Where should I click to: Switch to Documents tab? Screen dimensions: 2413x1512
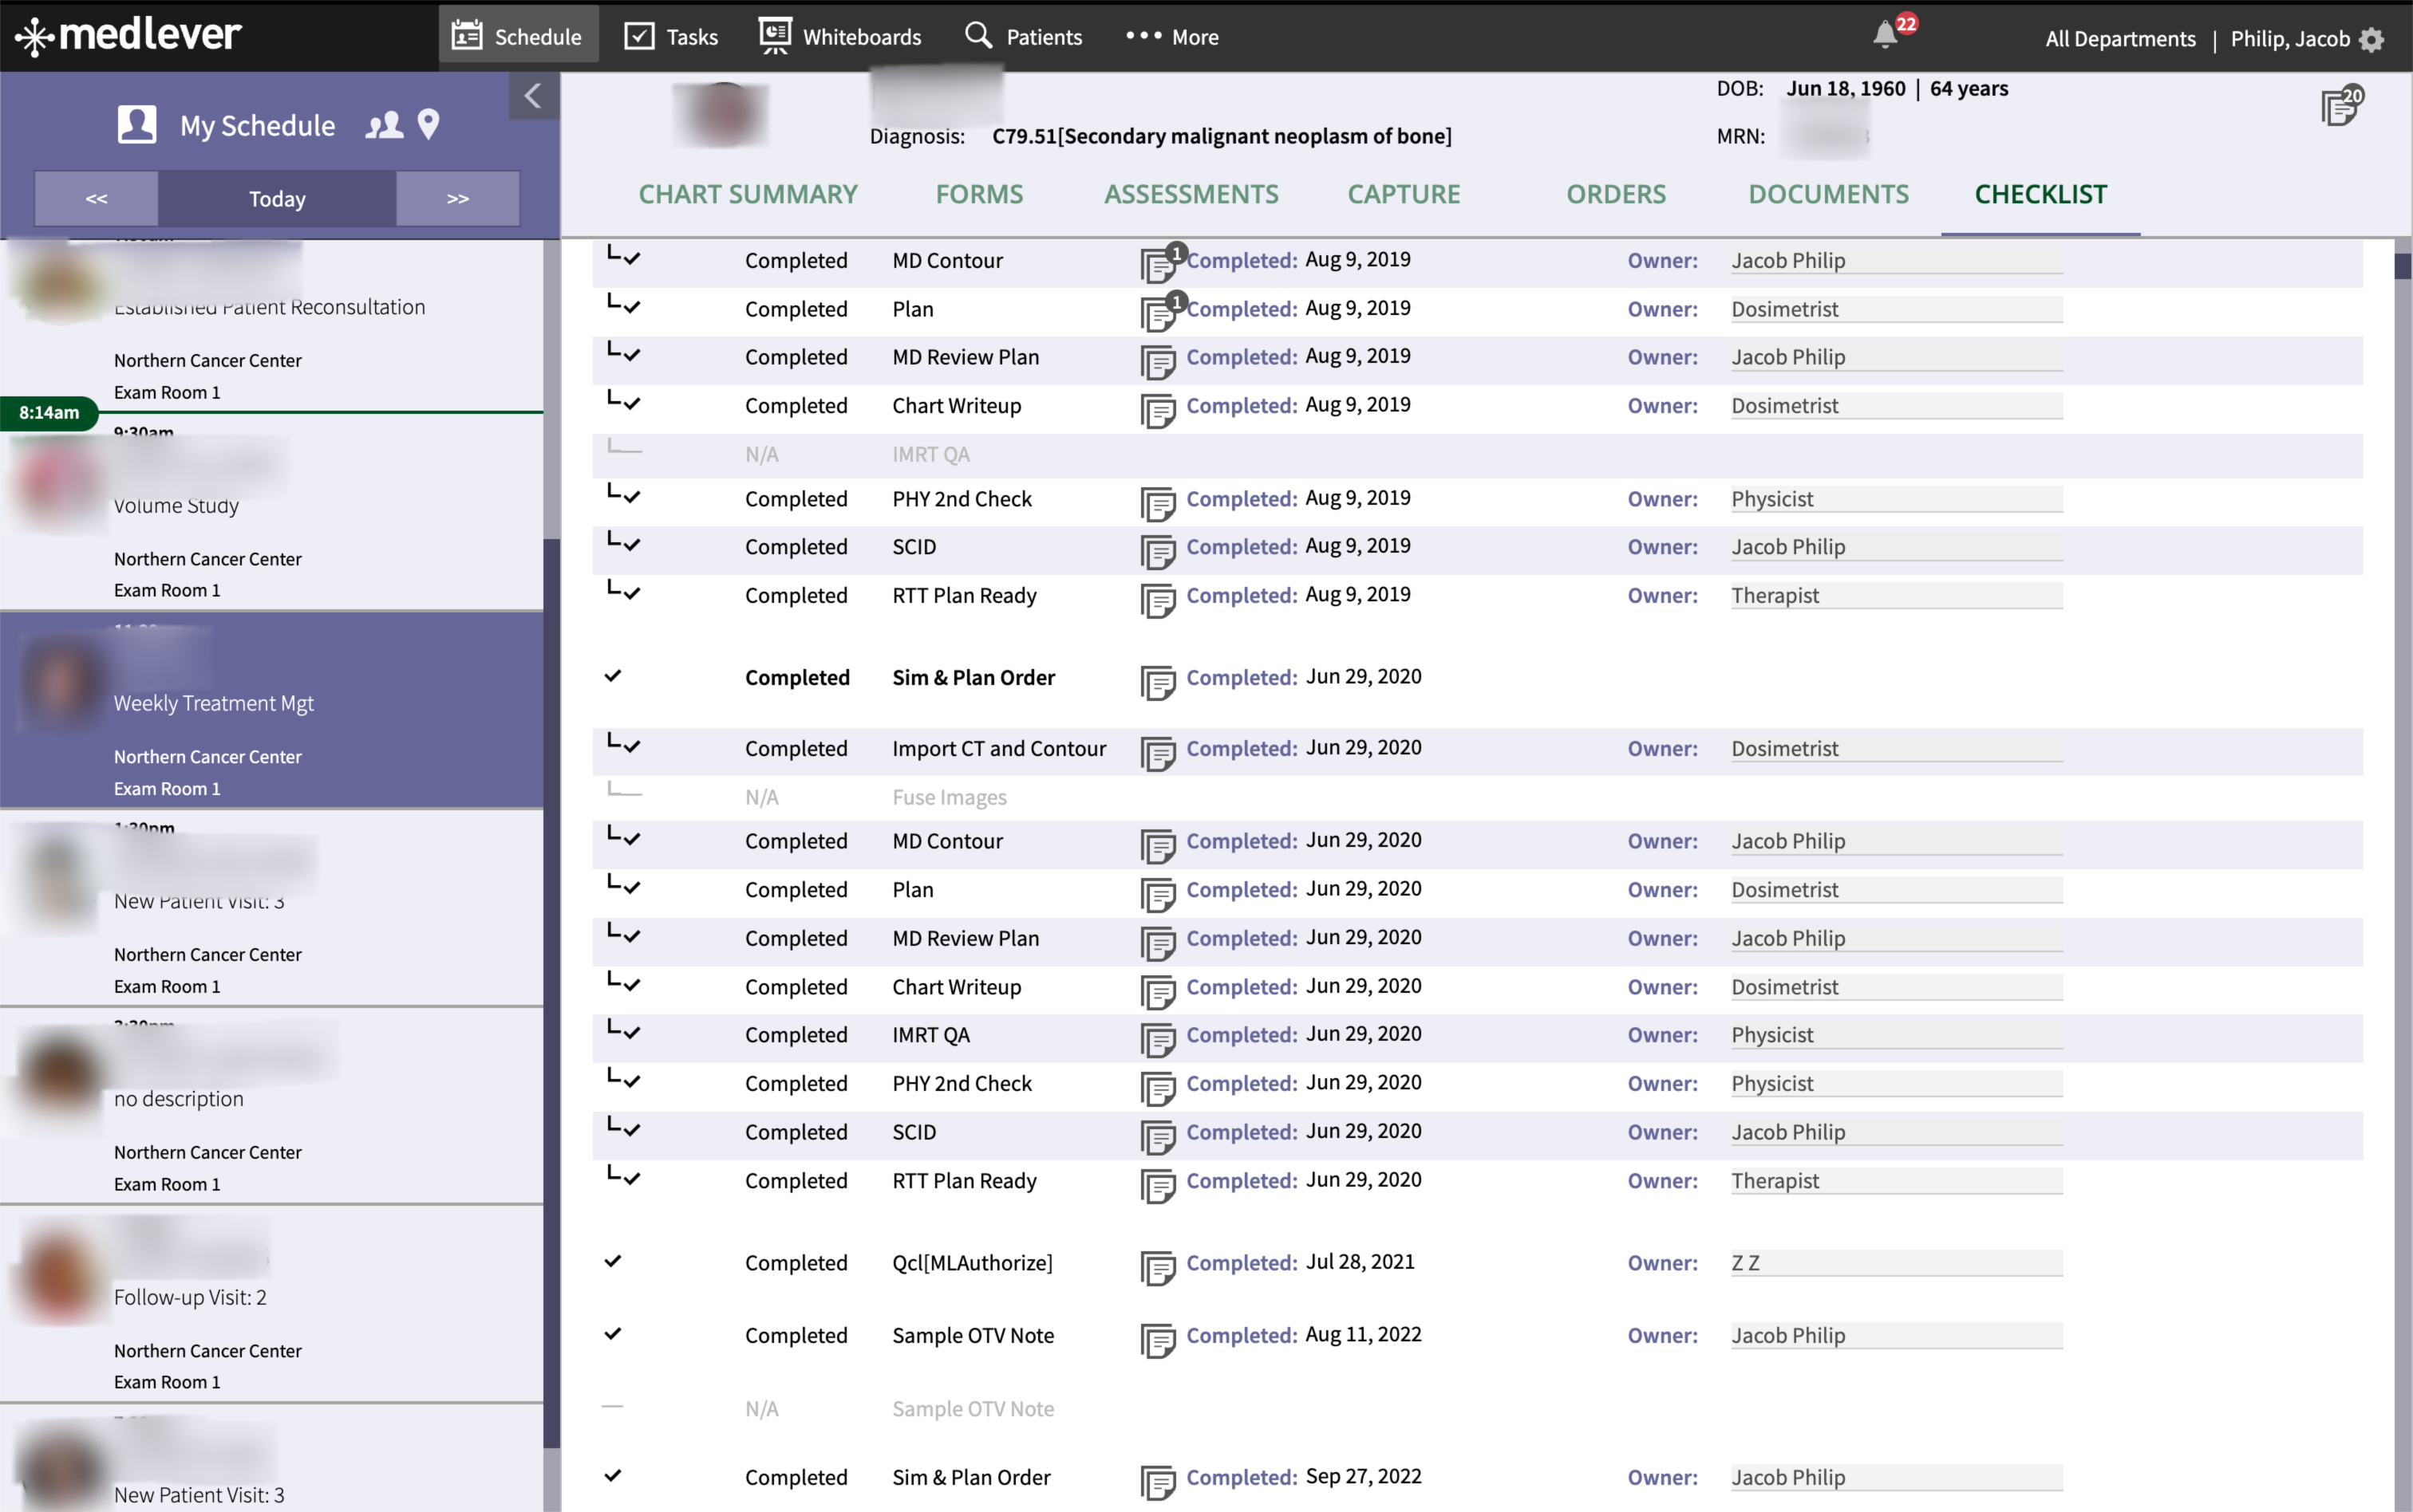click(x=1829, y=194)
